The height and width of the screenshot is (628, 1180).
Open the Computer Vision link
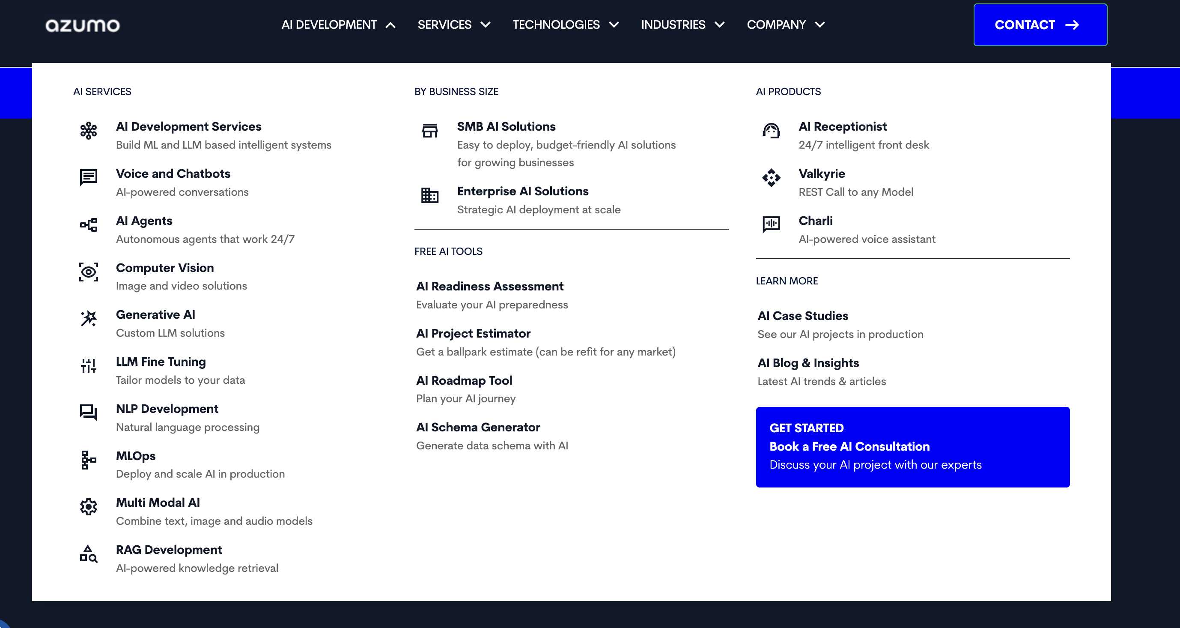(x=165, y=268)
